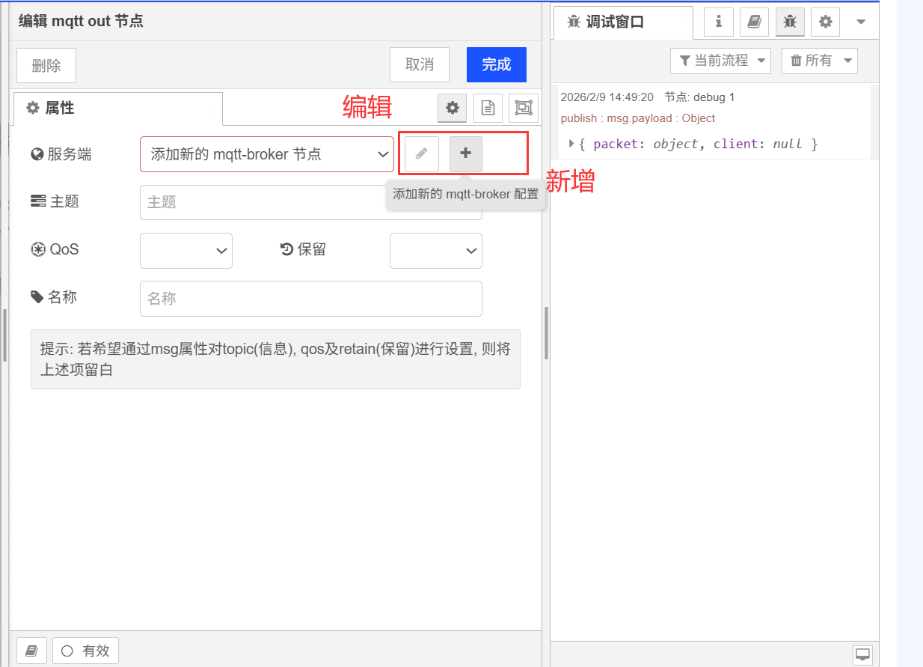Open node properties gear icon button

[453, 108]
